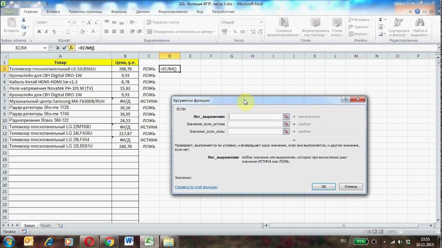Center text horizontally in ribbon
The width and height of the screenshot is (442, 248).
pos(114,31)
